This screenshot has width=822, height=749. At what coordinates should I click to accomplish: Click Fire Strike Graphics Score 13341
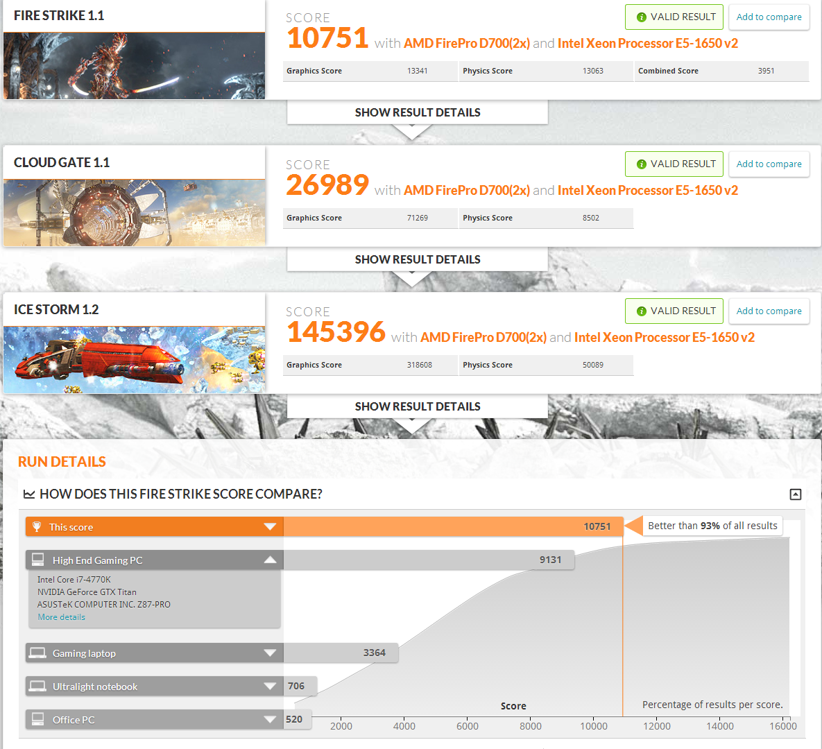tap(370, 71)
